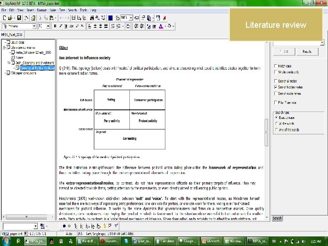The image size is (328, 246).
Task: Open the zoom percentage dropdown
Action: tap(131, 18)
